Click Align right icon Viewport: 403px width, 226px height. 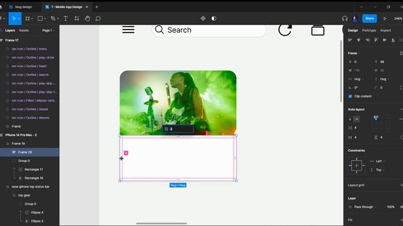coord(367,40)
